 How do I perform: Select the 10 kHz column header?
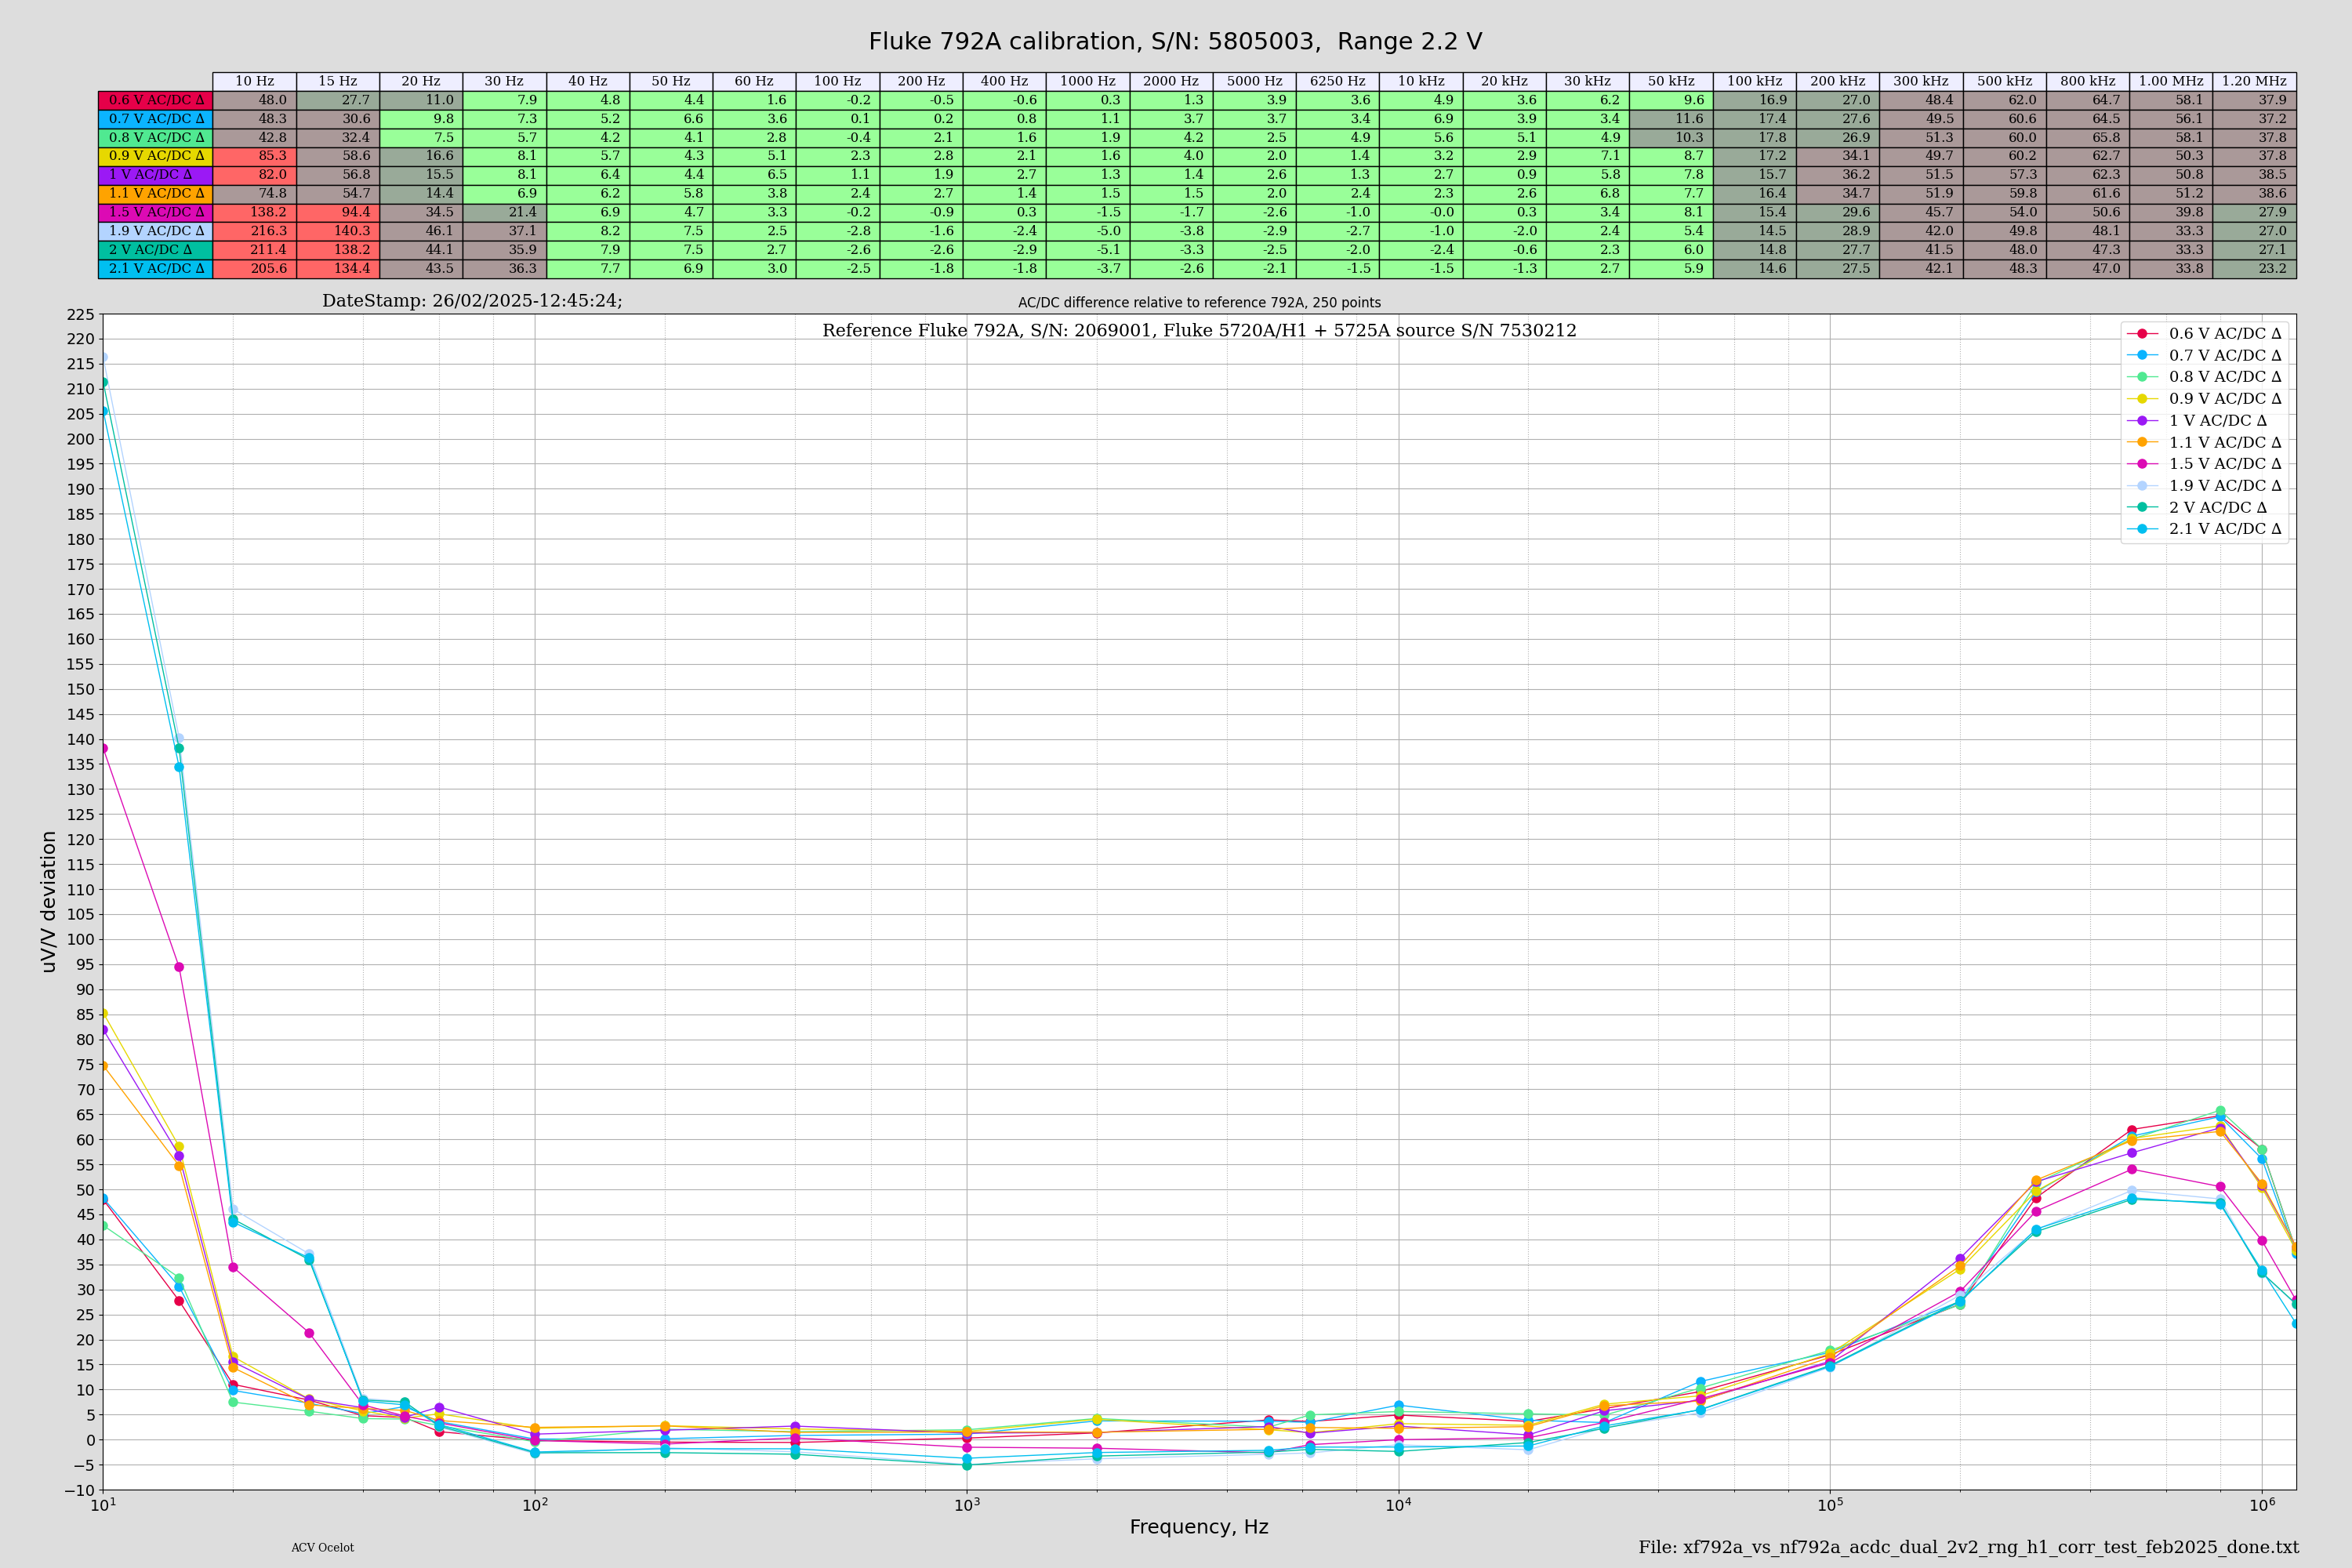1421,81
